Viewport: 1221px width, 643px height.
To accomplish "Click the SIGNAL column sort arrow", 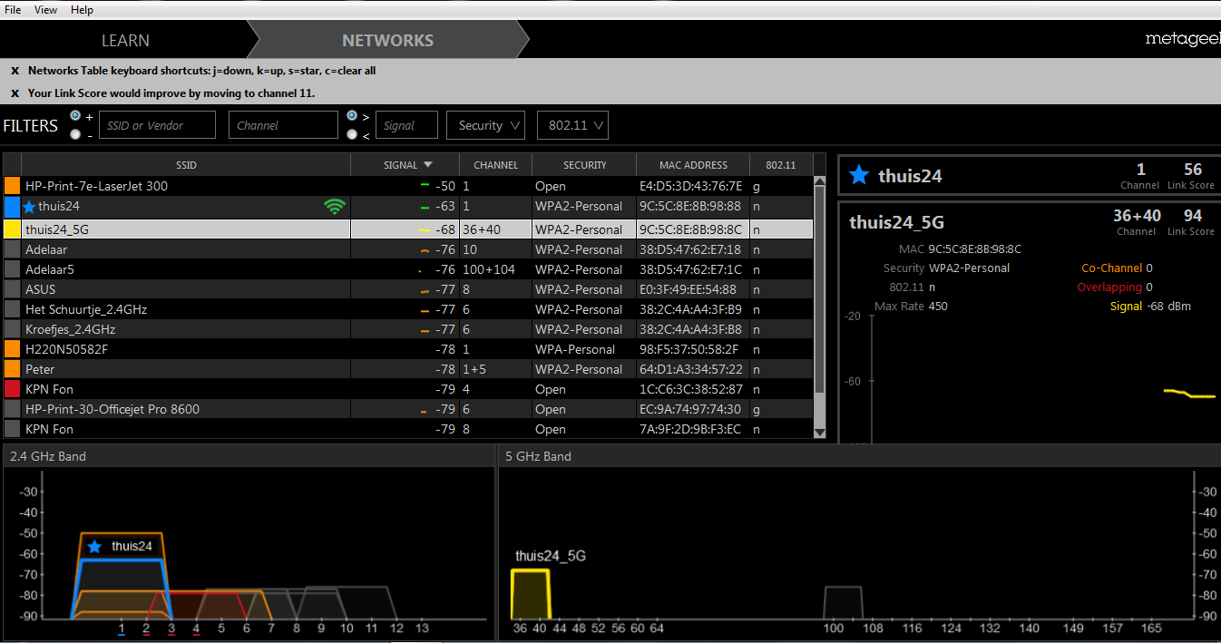I will point(428,165).
